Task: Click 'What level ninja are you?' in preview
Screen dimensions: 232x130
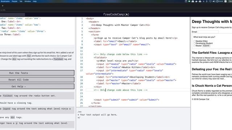Action: 204,37
